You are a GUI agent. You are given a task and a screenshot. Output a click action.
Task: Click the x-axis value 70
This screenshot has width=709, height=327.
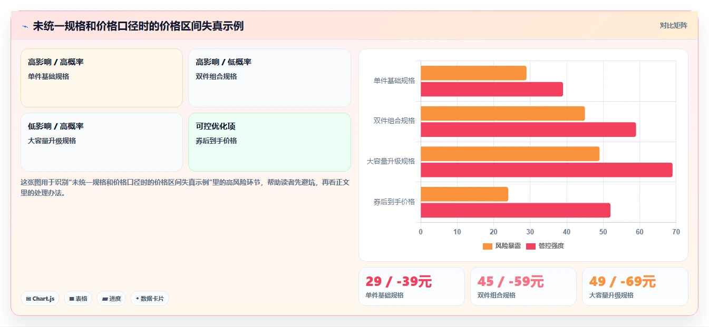[x=676, y=232]
